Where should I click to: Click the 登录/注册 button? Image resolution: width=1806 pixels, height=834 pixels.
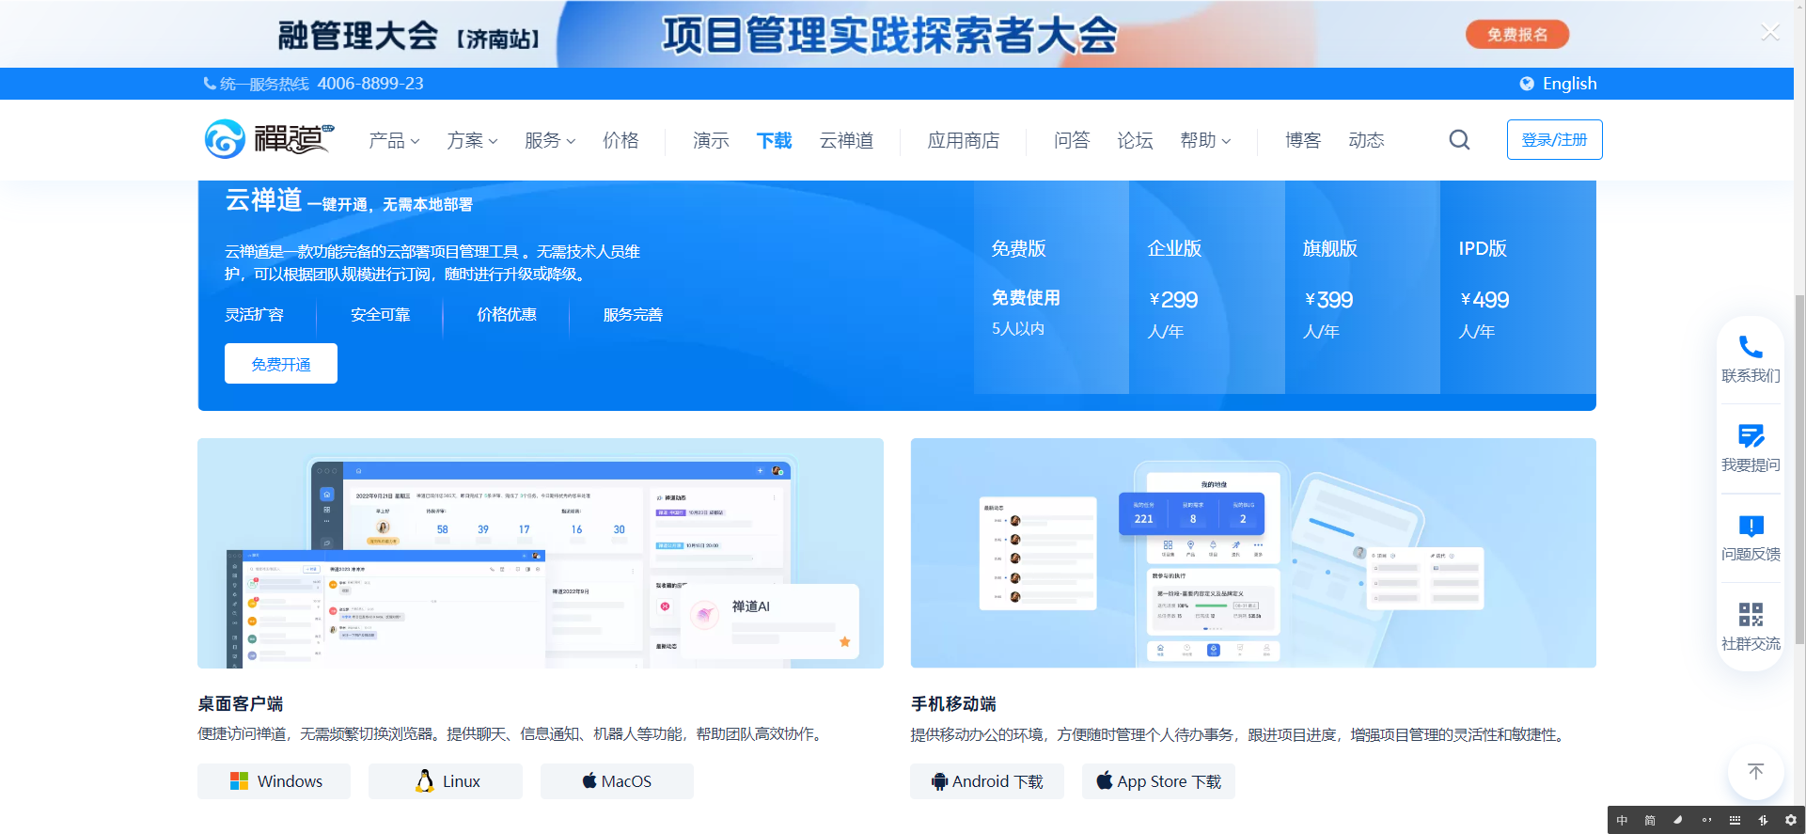pos(1554,139)
